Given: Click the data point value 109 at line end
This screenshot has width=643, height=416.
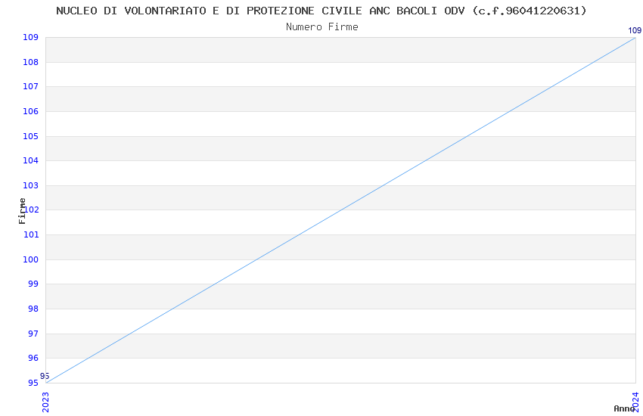Looking at the screenshot, I should coord(635,31).
